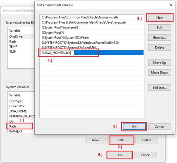This screenshot has height=163, width=177.
Task: Select the %SystemRoot%\system32 entry
Action: (x=92, y=27)
